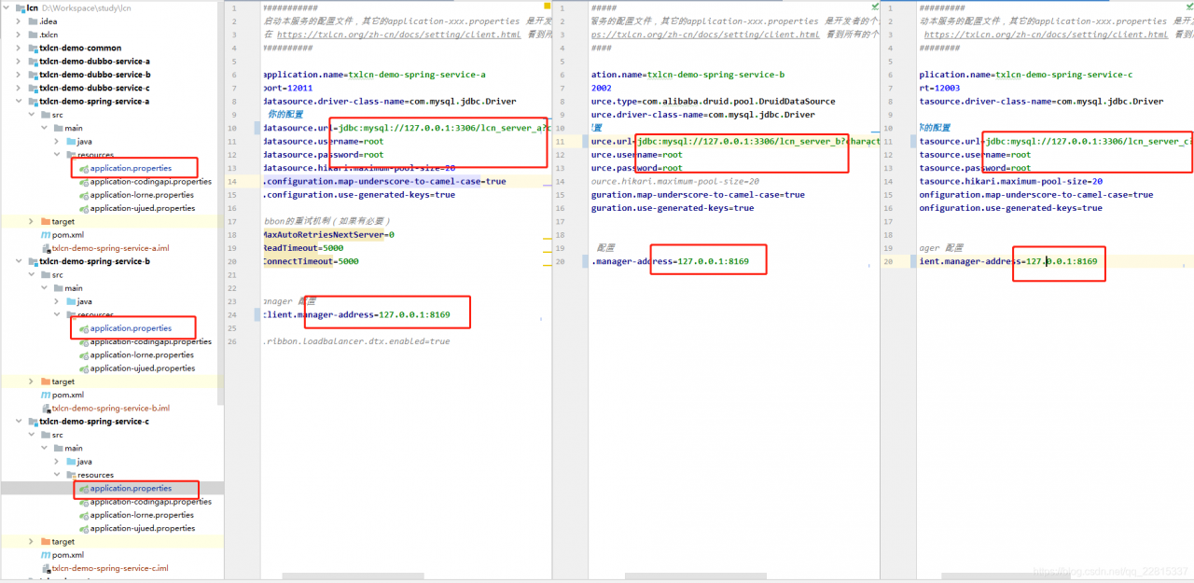Expand the txlcn-demo-common module
Screen dimensions: 1194x583
coord(19,48)
